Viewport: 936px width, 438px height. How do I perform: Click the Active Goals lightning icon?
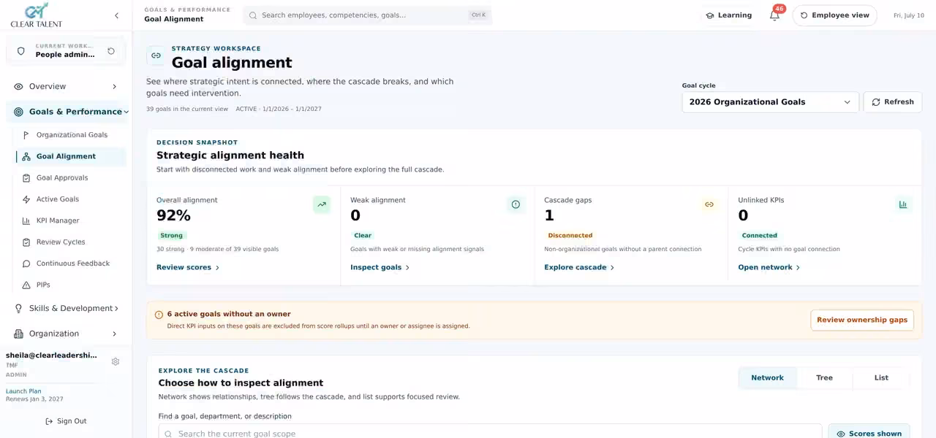coord(26,199)
